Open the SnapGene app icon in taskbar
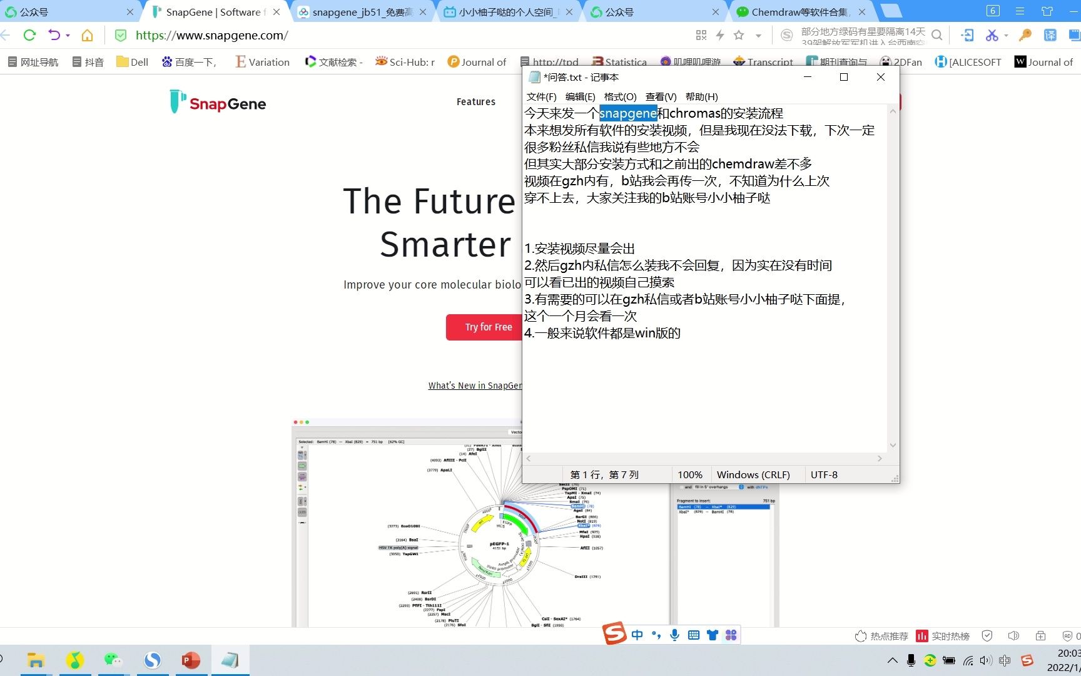The height and width of the screenshot is (676, 1081). 152,659
